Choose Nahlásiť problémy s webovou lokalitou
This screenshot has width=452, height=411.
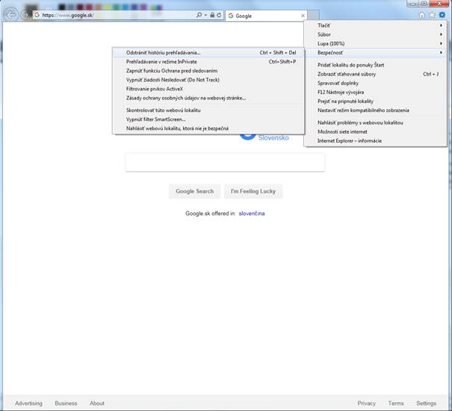(375, 123)
